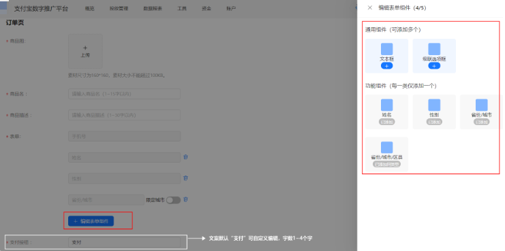
Task: Add a 级联选项框 component with the plus button
Action: [x=434, y=66]
